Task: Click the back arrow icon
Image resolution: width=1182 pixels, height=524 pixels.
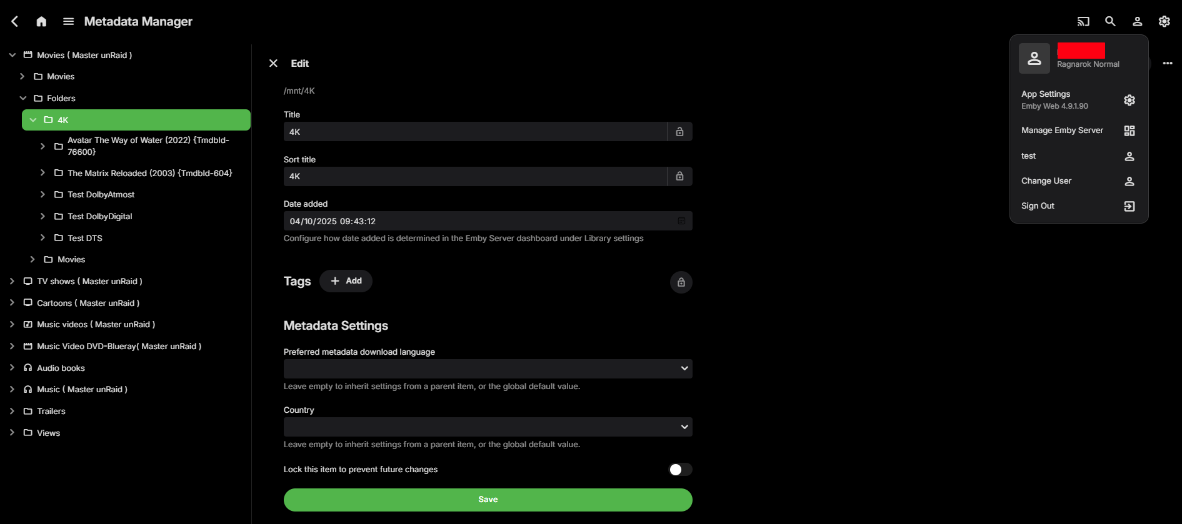Action: pos(14,21)
